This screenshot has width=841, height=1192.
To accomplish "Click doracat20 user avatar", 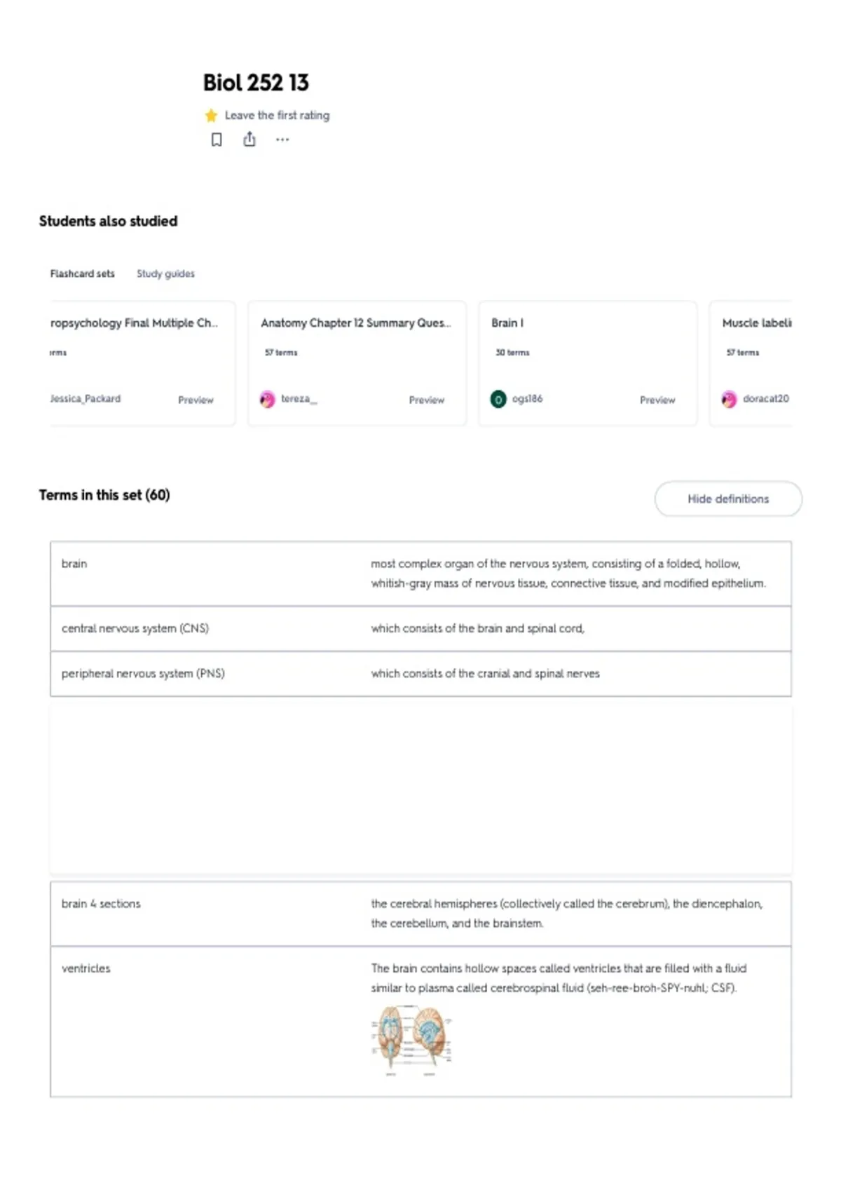I will 729,400.
